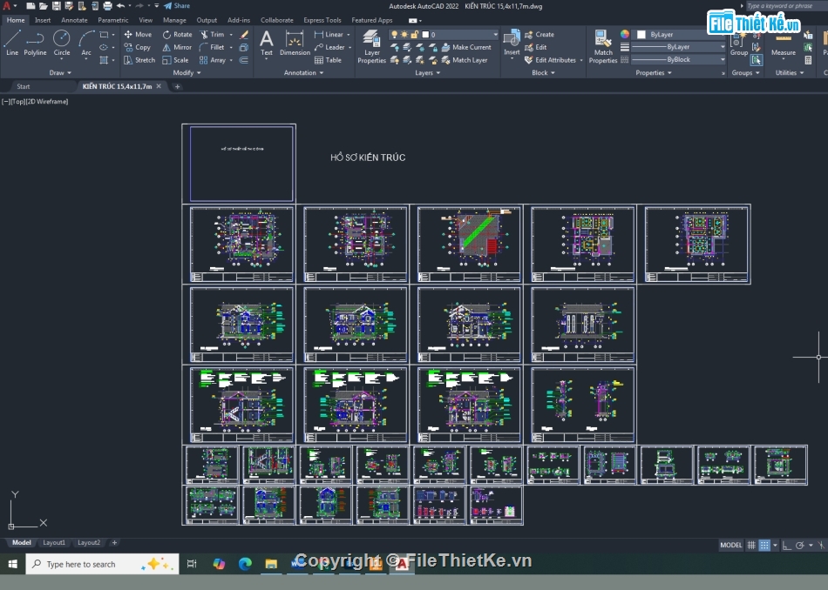Expand the Draw panel options
Screen dimensions: 828x590
tap(62, 73)
